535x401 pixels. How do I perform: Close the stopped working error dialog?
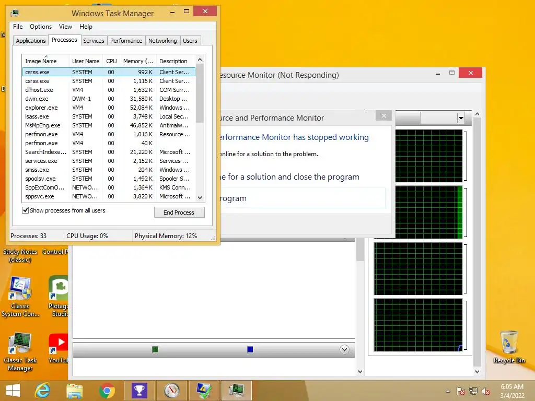click(384, 115)
